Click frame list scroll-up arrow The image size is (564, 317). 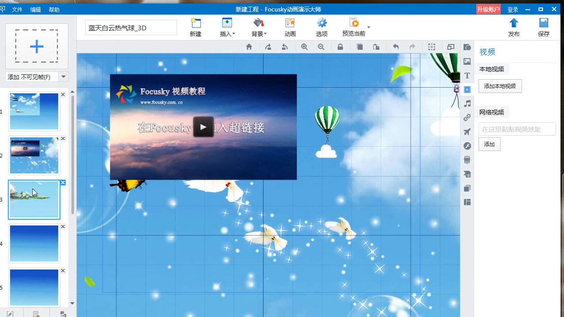[x=73, y=92]
